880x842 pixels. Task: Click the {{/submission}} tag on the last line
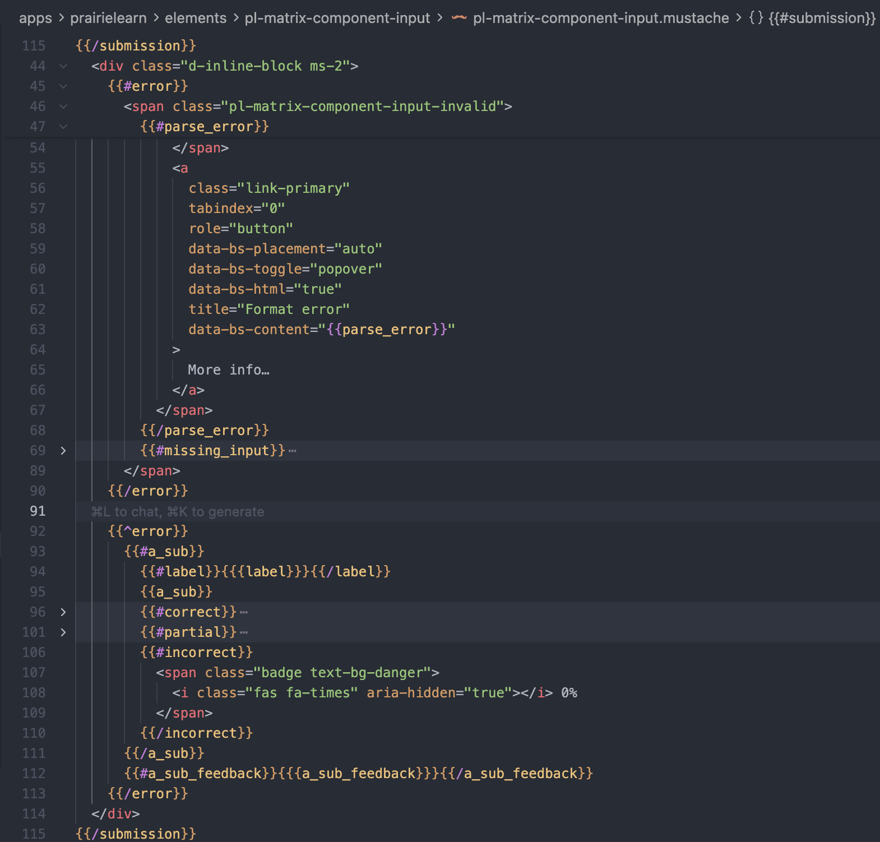[136, 834]
